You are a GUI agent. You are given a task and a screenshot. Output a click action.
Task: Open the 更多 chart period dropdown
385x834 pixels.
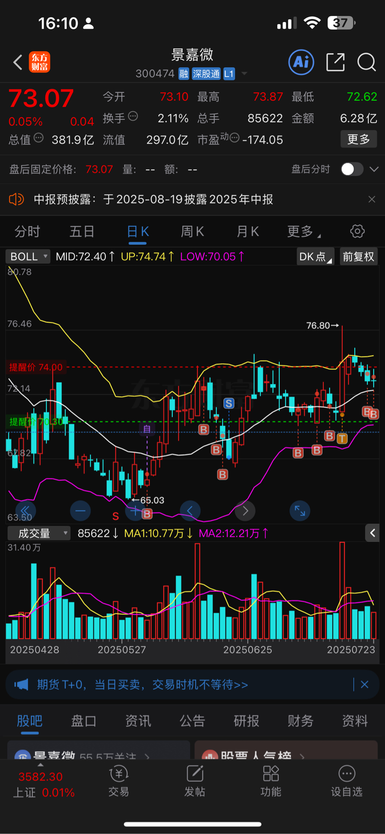pyautogui.click(x=304, y=231)
